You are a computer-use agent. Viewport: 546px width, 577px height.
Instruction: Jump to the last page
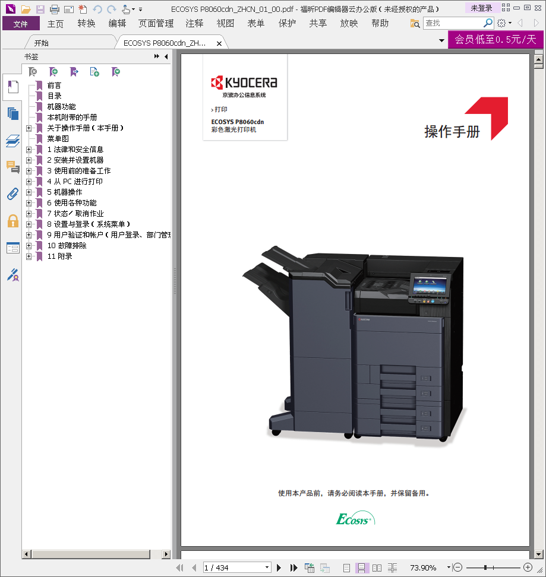[x=293, y=568]
